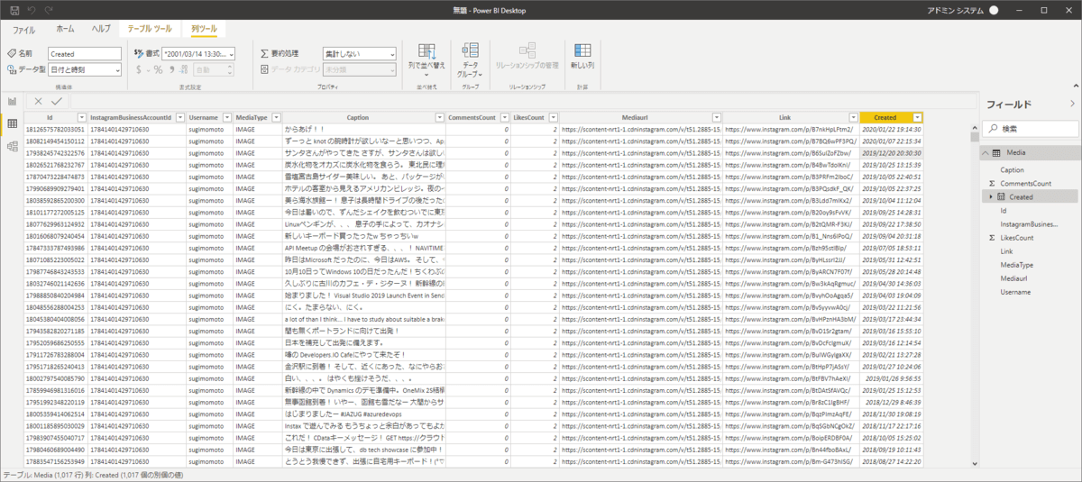
Task: Open filter dropdown on Created column header
Action: point(918,118)
